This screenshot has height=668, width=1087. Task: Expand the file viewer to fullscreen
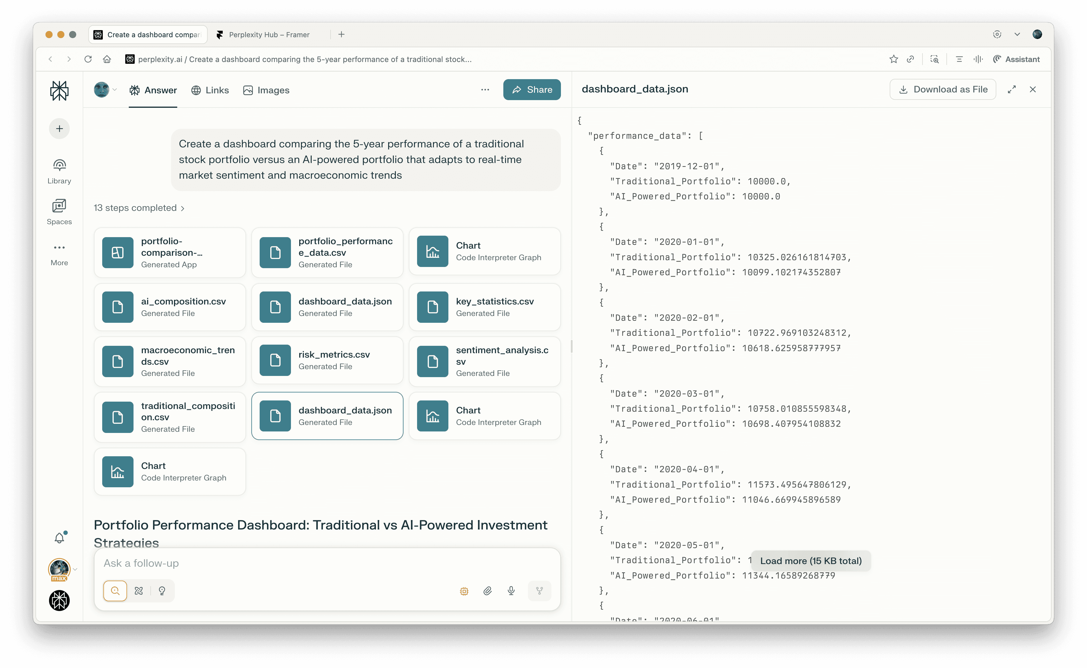click(1011, 89)
